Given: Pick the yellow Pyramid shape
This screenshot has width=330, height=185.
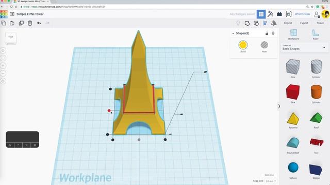Looking at the screenshot, I should tap(293, 119).
